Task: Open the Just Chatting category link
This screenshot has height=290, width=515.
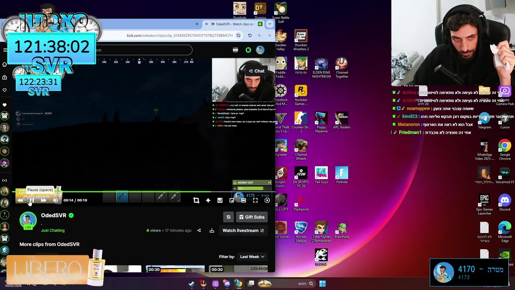Action: (x=53, y=230)
